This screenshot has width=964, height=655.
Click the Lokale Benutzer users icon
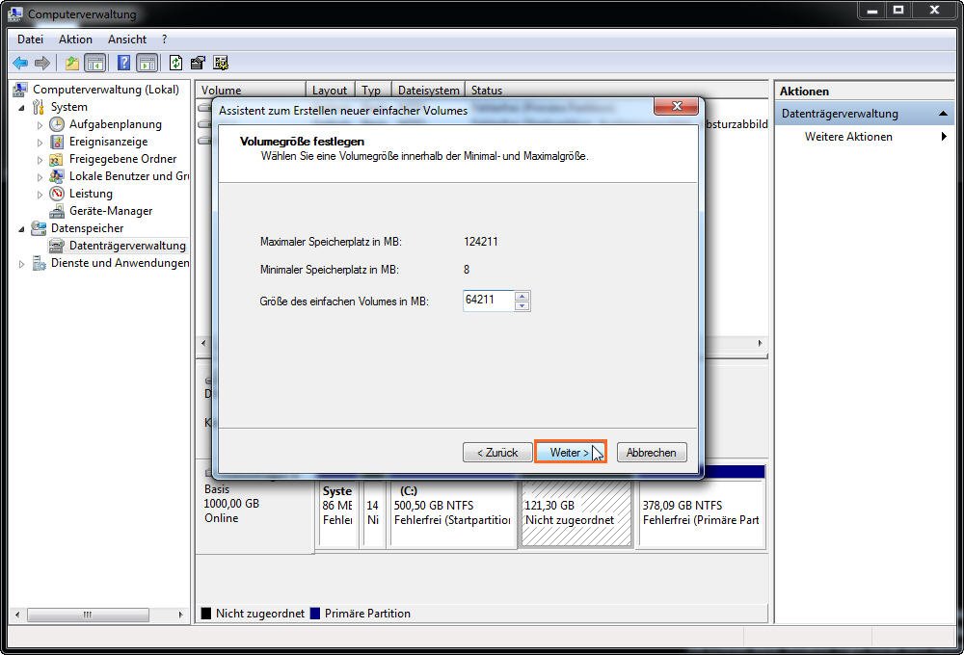[x=57, y=176]
